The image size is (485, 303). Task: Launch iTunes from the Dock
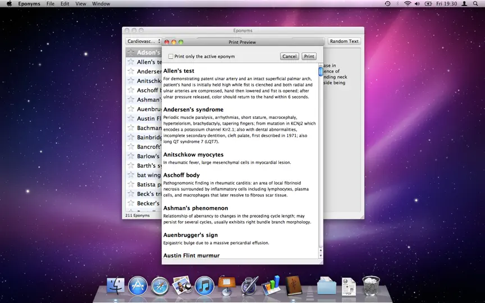pyautogui.click(x=204, y=286)
